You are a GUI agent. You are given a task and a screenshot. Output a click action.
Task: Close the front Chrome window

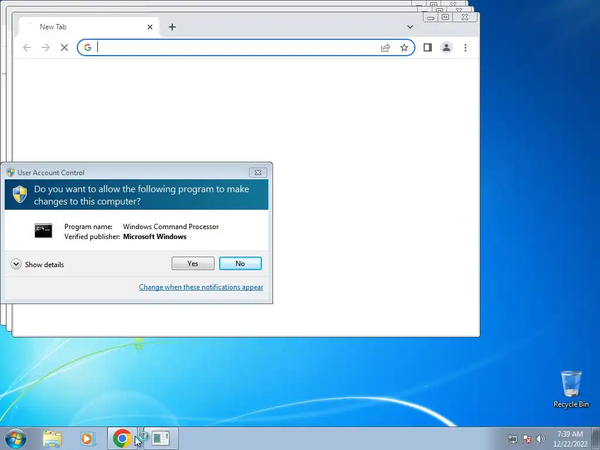click(465, 17)
